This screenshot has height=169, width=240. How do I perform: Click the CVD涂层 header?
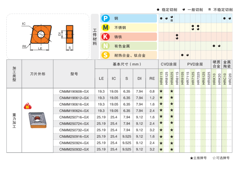click(169, 64)
